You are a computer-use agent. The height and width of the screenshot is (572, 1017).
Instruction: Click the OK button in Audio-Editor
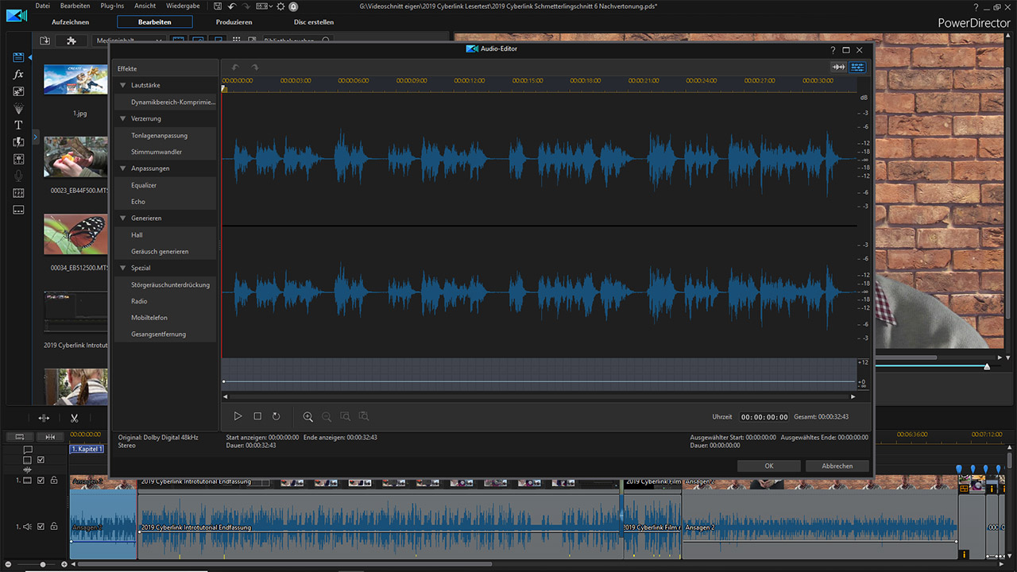point(768,466)
